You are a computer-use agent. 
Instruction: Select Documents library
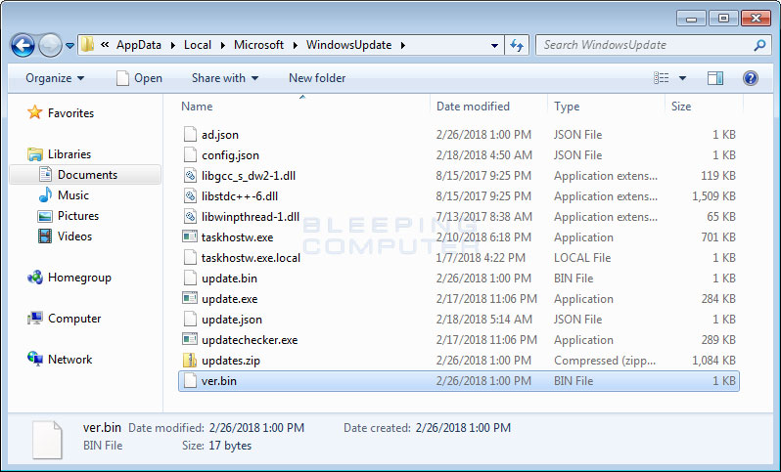(x=85, y=175)
